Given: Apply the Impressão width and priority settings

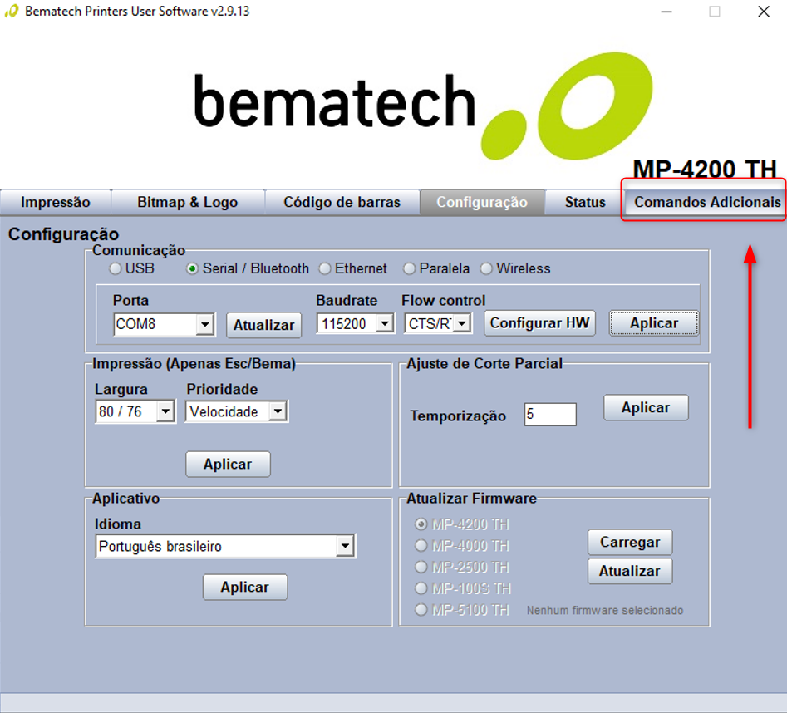Looking at the screenshot, I should point(228,465).
